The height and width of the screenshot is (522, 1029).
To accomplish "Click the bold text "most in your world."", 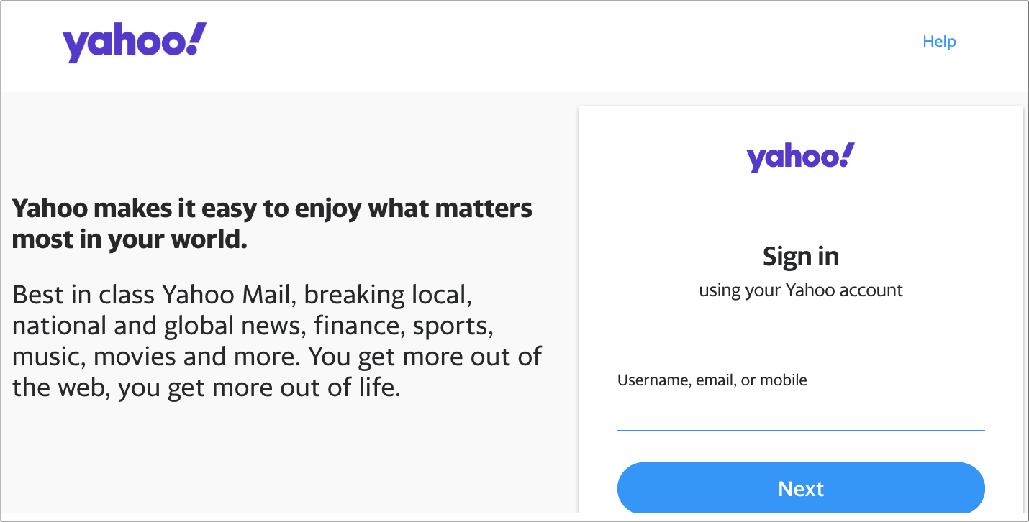I will click(x=130, y=239).
